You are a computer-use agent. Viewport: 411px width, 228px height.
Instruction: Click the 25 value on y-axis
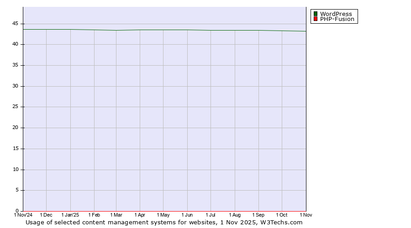click(16, 107)
